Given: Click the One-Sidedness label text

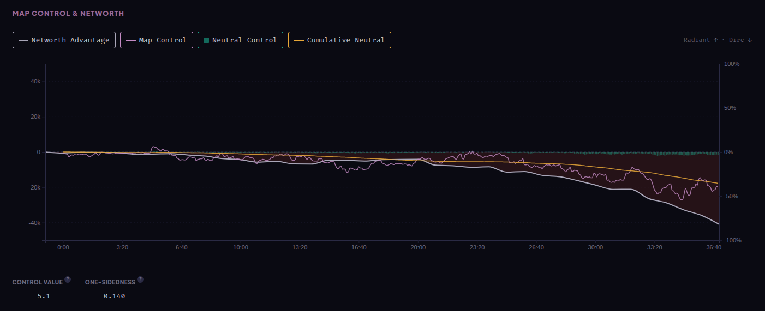Looking at the screenshot, I should [110, 282].
